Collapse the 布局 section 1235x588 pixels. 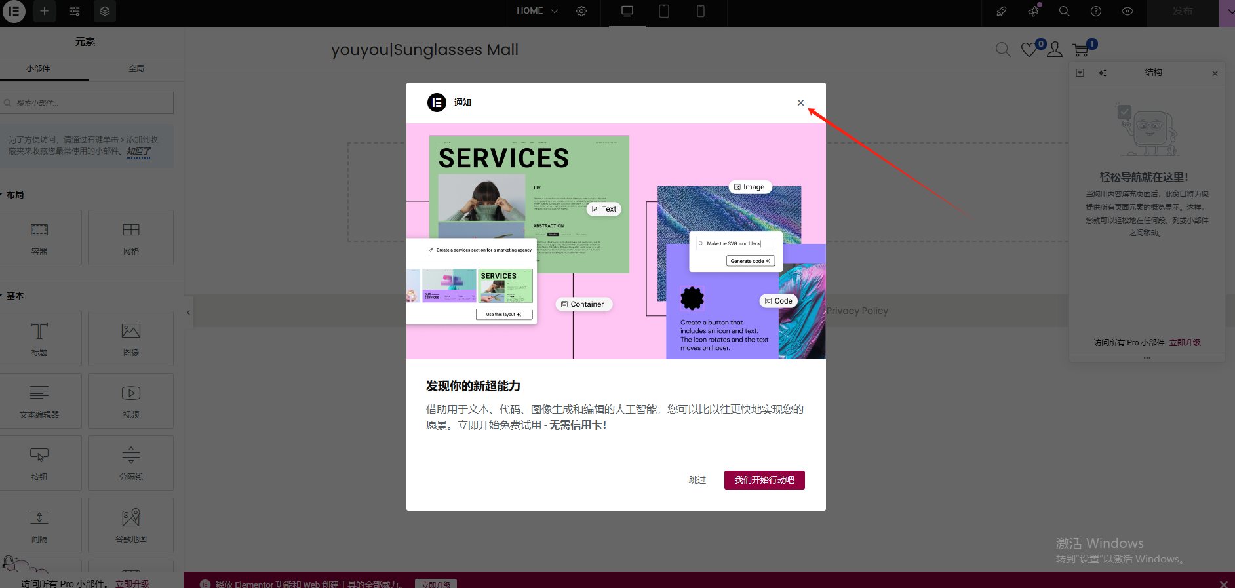click(x=13, y=195)
